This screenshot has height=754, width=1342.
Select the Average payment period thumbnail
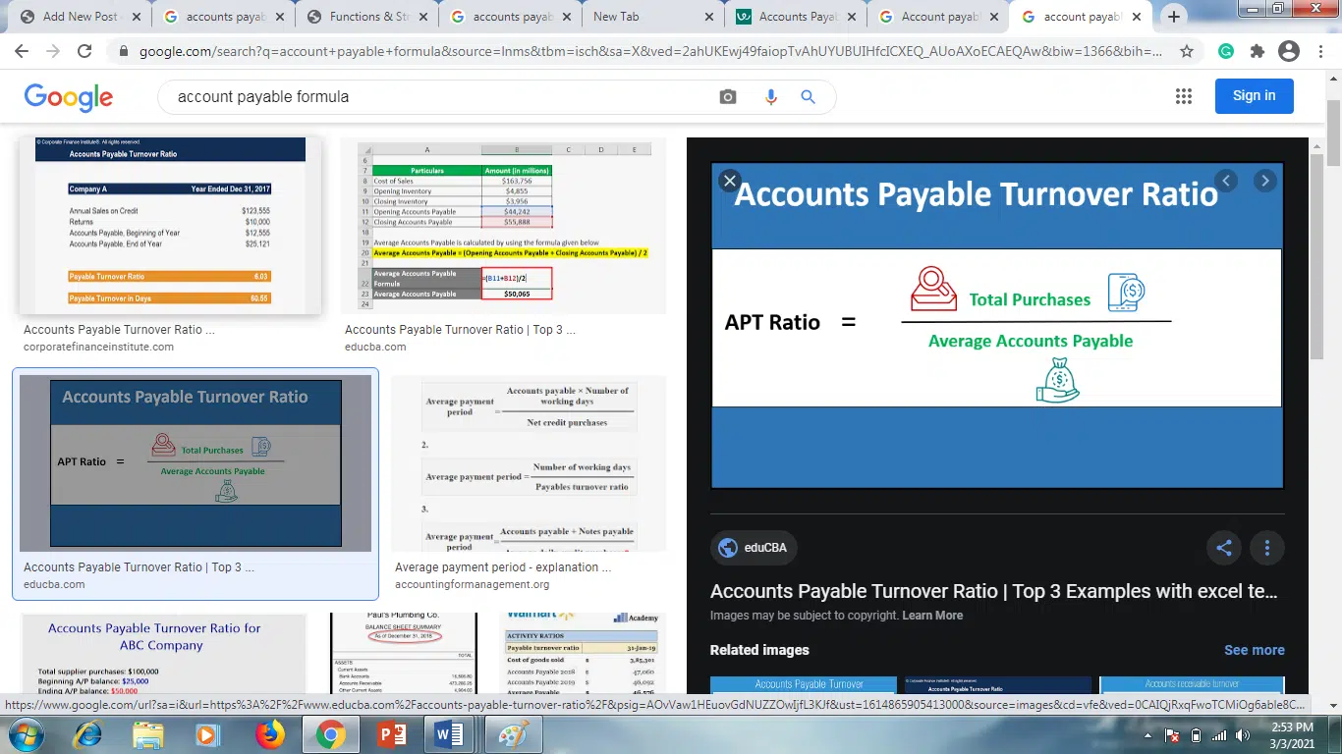click(529, 463)
